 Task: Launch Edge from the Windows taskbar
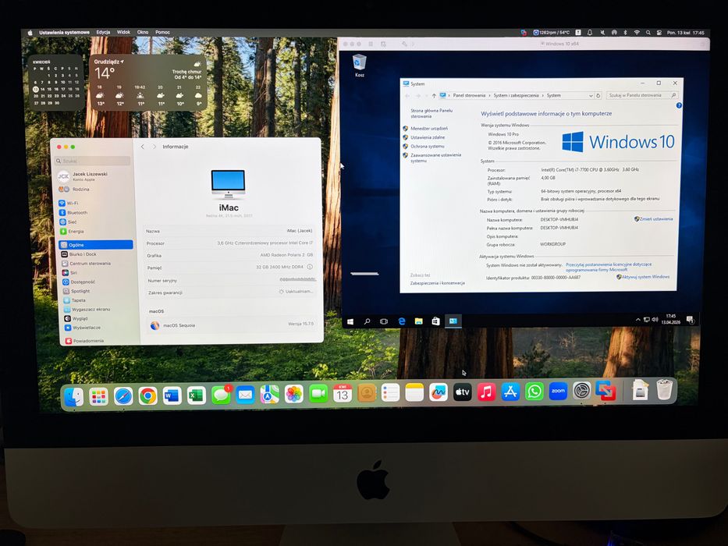pos(402,321)
